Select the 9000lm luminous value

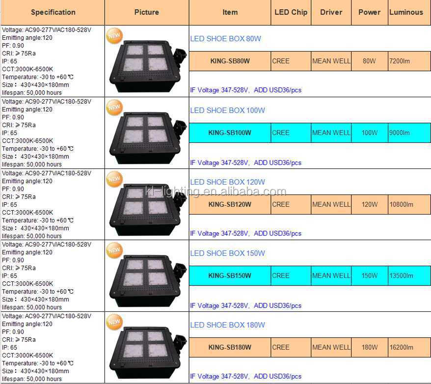pyautogui.click(x=409, y=133)
